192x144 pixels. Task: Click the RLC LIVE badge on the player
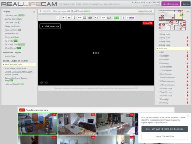pos(148,23)
